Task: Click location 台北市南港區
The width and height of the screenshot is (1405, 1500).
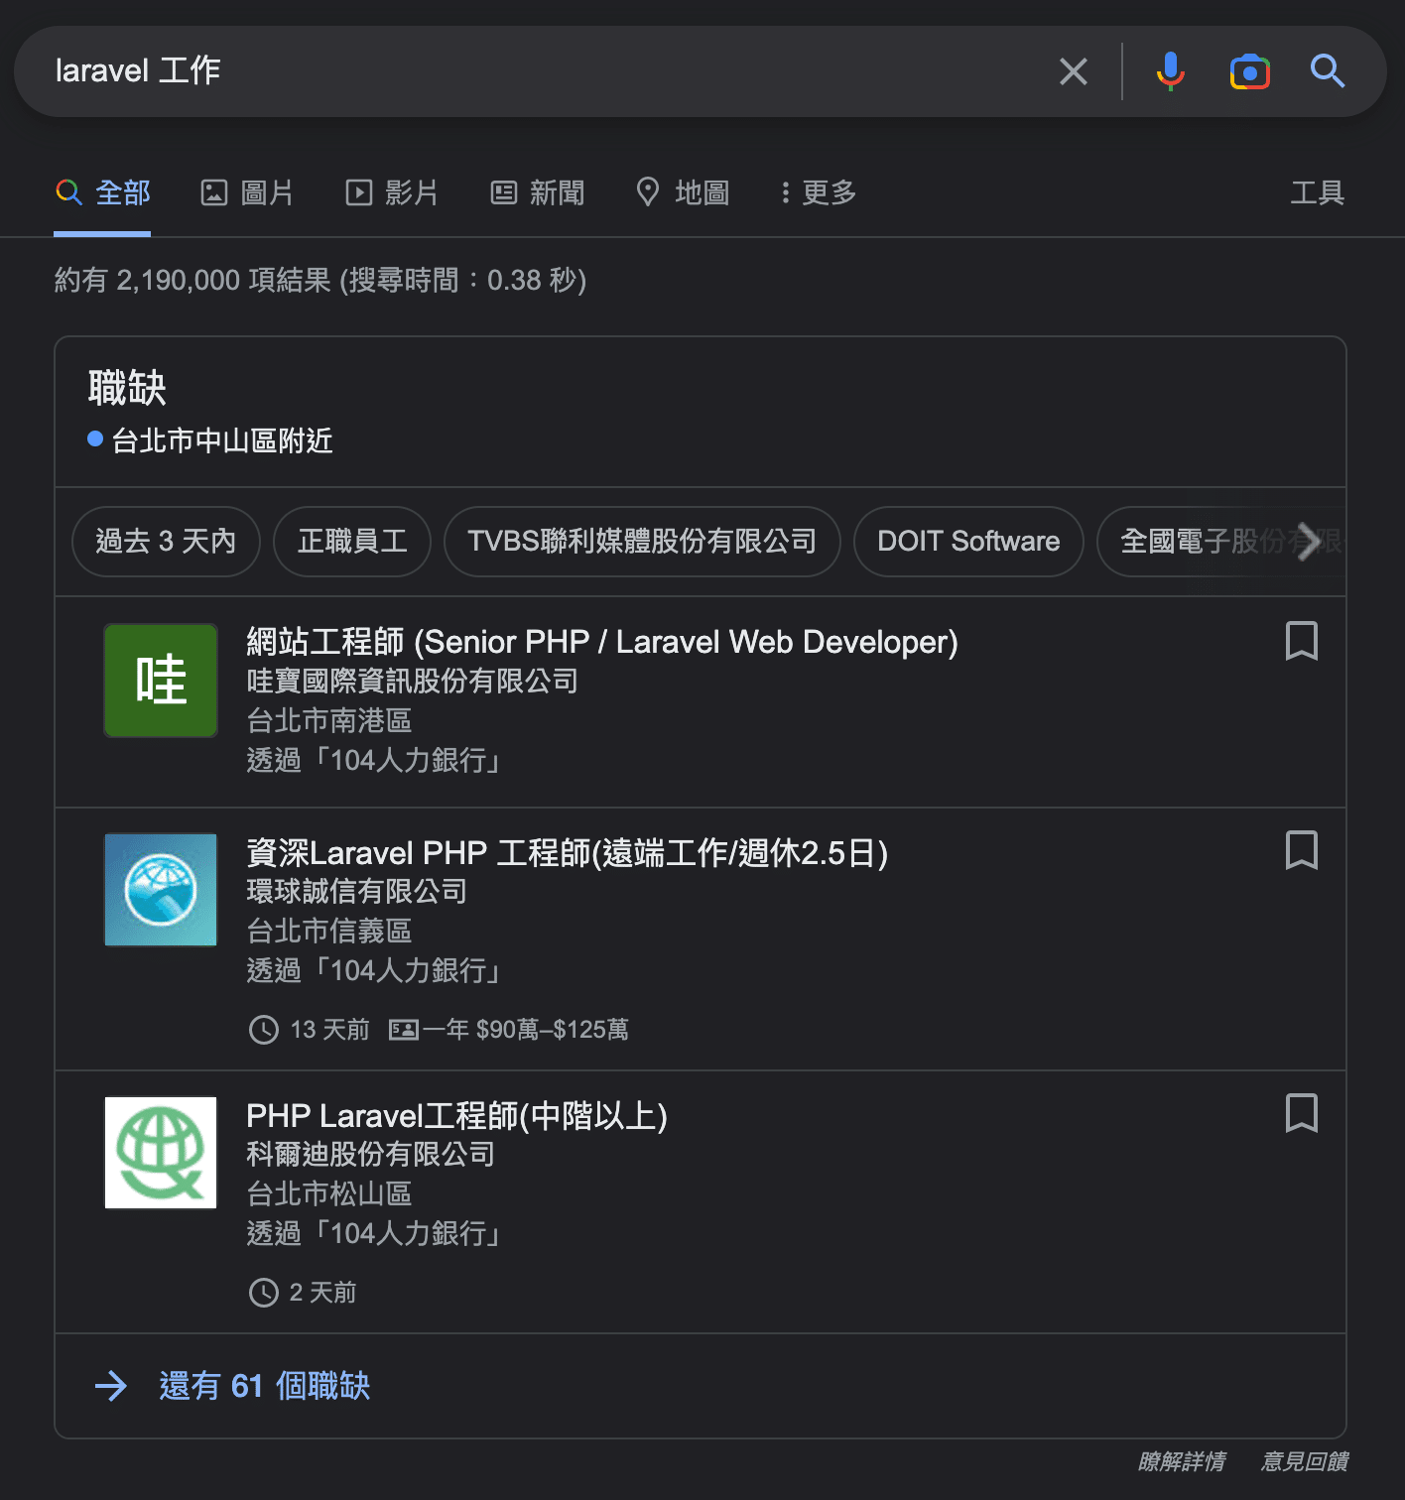Action: tap(328, 721)
